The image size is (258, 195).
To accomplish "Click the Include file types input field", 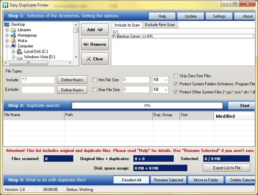I will (x=38, y=79).
